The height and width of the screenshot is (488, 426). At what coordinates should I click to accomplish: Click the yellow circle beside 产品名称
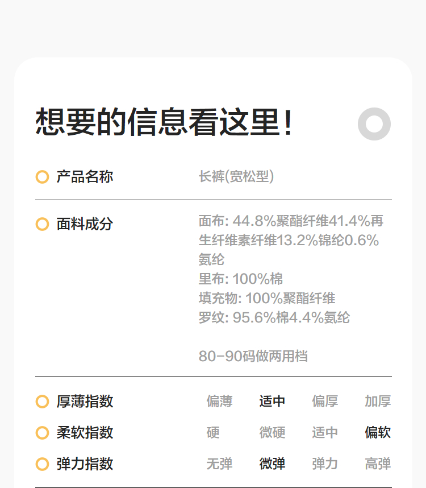[42, 177]
